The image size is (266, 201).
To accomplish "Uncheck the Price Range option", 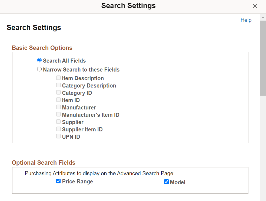I will [x=58, y=181].
